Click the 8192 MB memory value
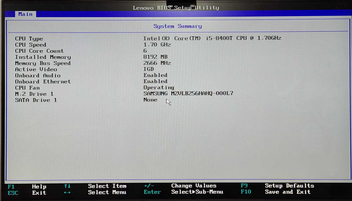 click(x=155, y=57)
